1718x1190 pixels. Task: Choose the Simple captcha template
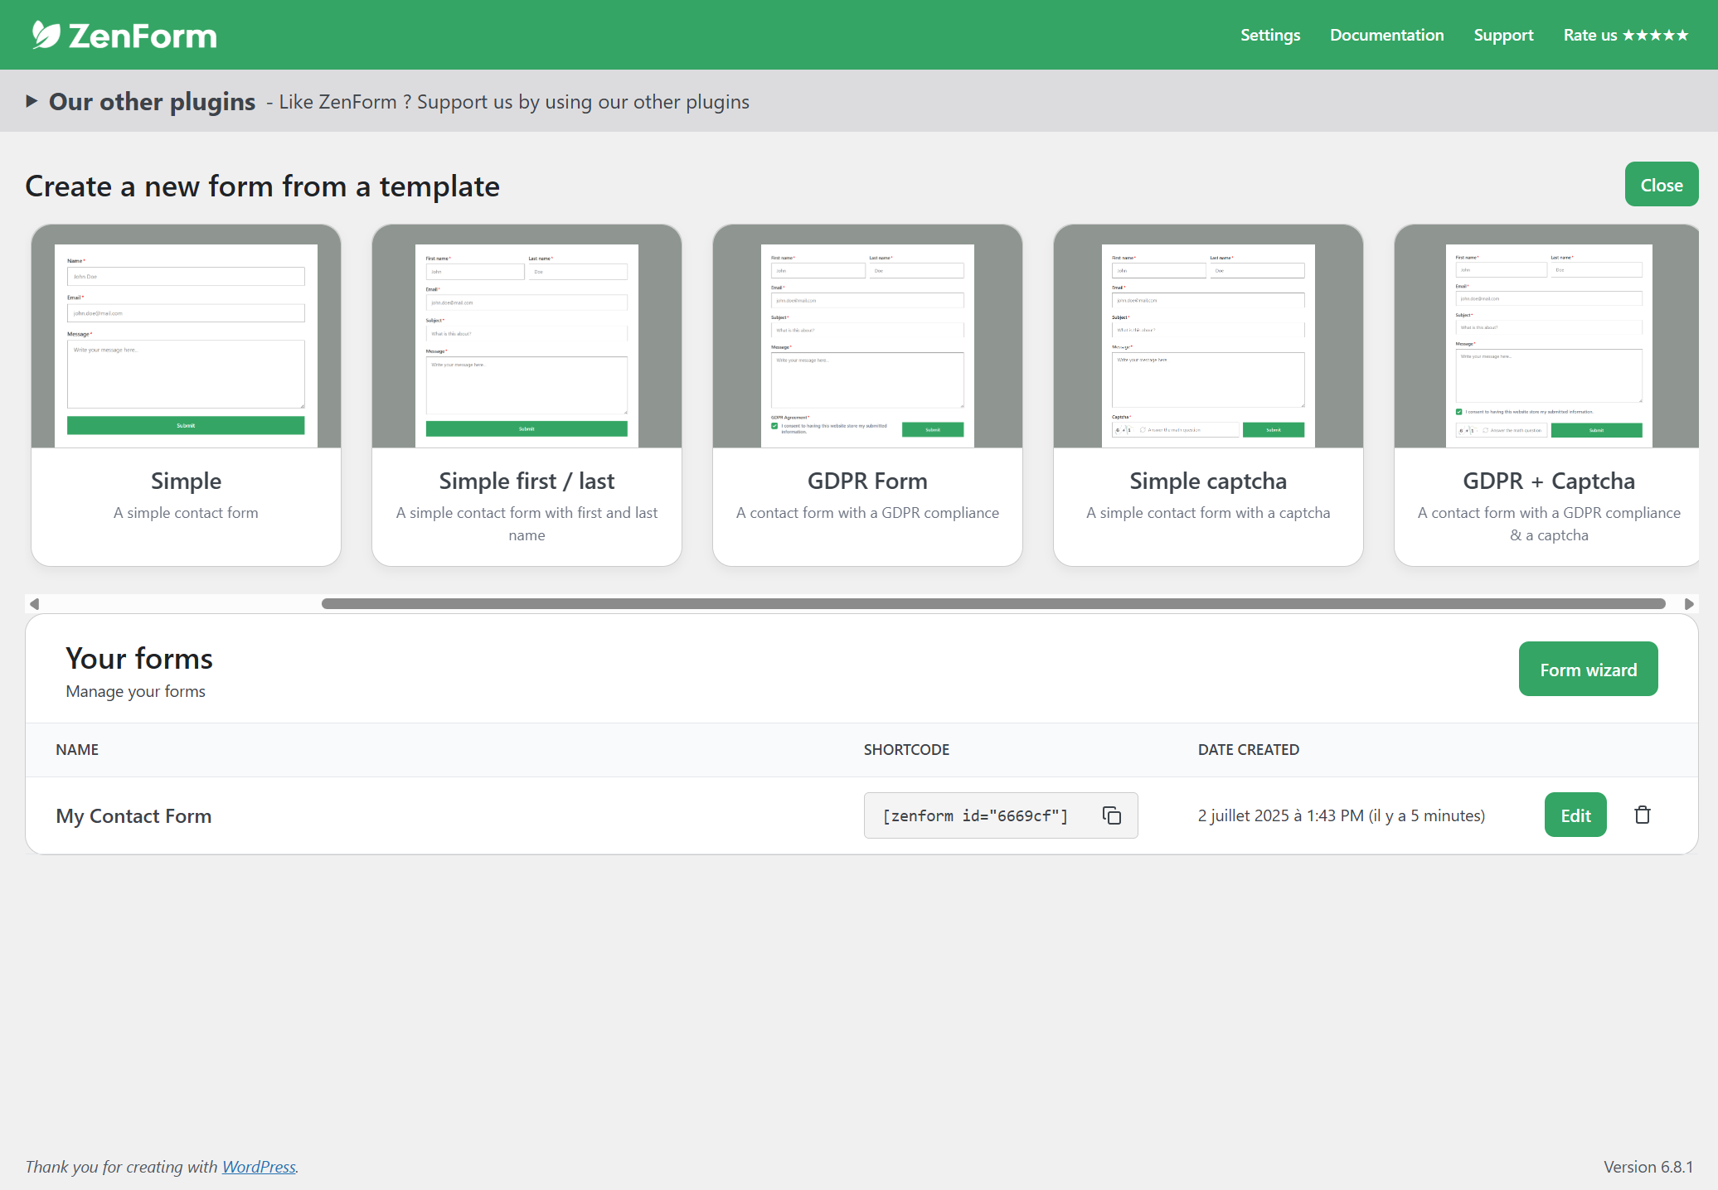(x=1208, y=395)
